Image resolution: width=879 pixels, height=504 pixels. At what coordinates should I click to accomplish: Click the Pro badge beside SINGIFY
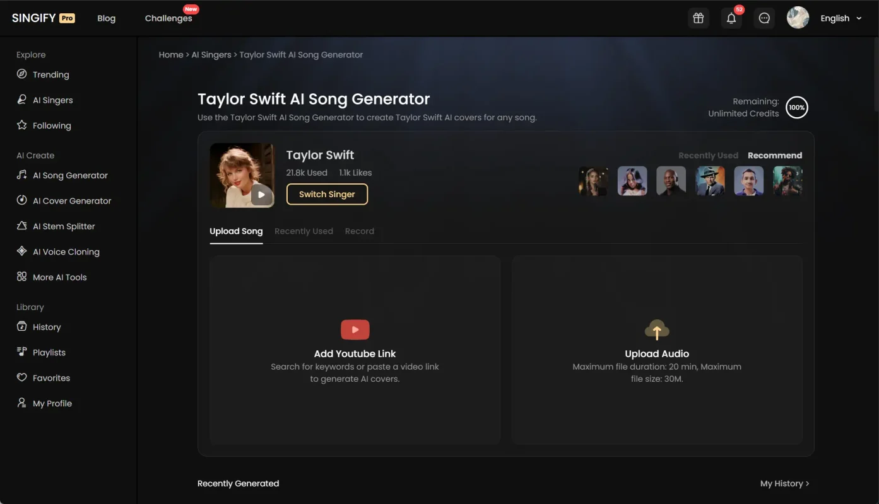coord(68,18)
